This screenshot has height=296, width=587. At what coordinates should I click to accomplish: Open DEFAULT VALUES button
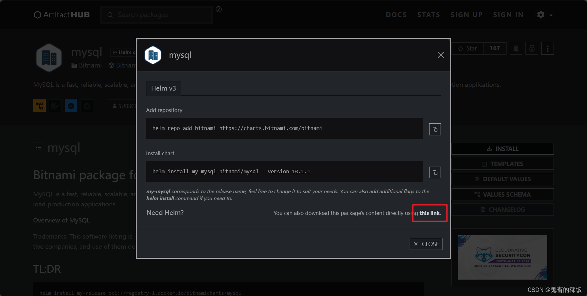pyautogui.click(x=502, y=179)
